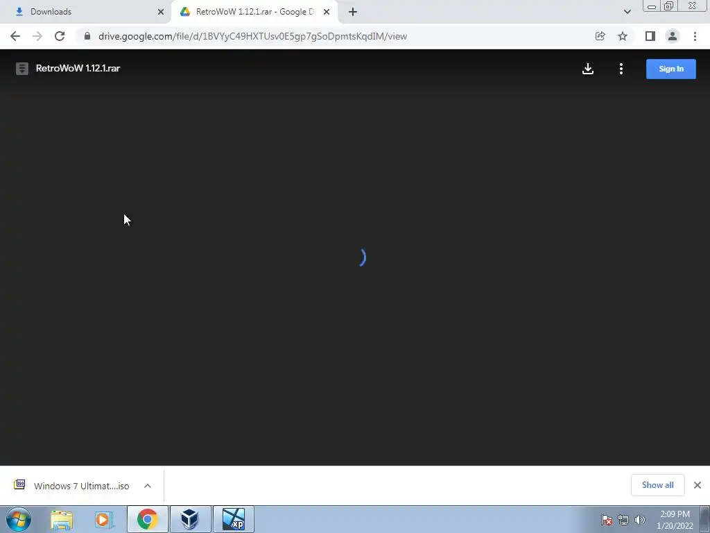This screenshot has height=533, width=710.
Task: Close the downloads shelf
Action: 698,485
